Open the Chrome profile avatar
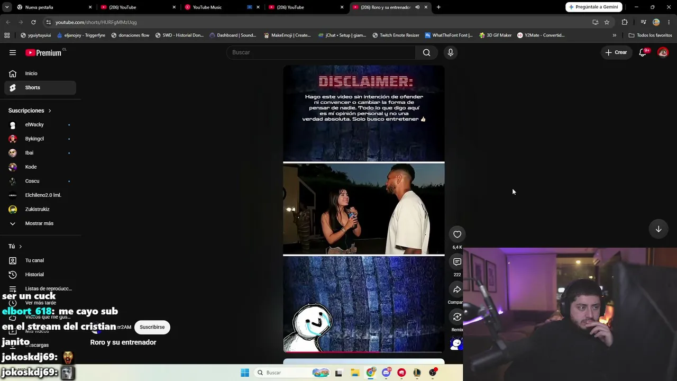Image resolution: width=677 pixels, height=381 pixels. coord(656,22)
